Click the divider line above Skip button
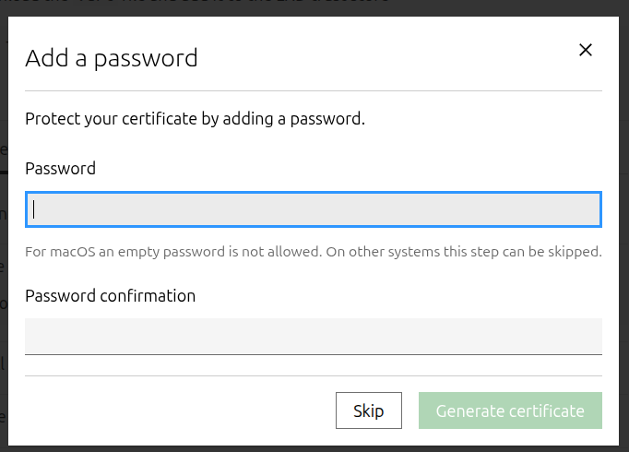Viewport: 629px width, 452px height. point(314,375)
